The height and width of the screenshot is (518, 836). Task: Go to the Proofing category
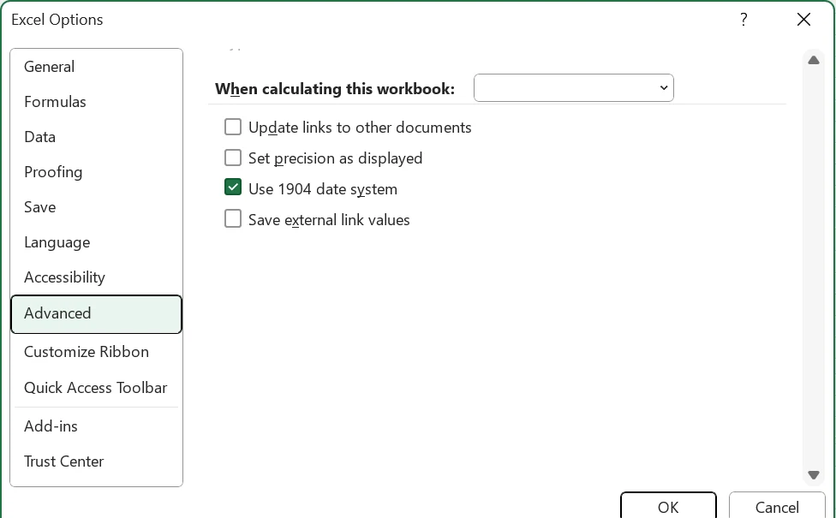click(96, 172)
